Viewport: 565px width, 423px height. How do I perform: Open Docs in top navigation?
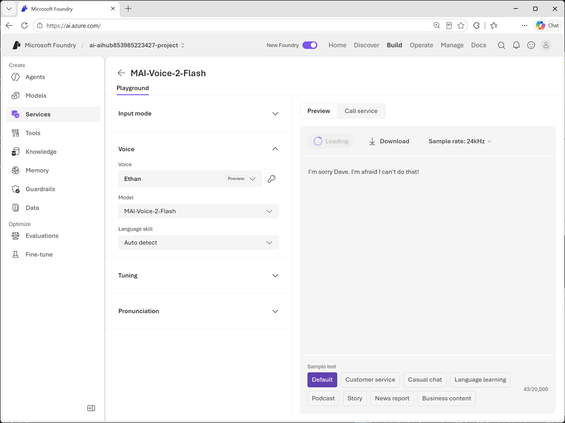tap(478, 45)
